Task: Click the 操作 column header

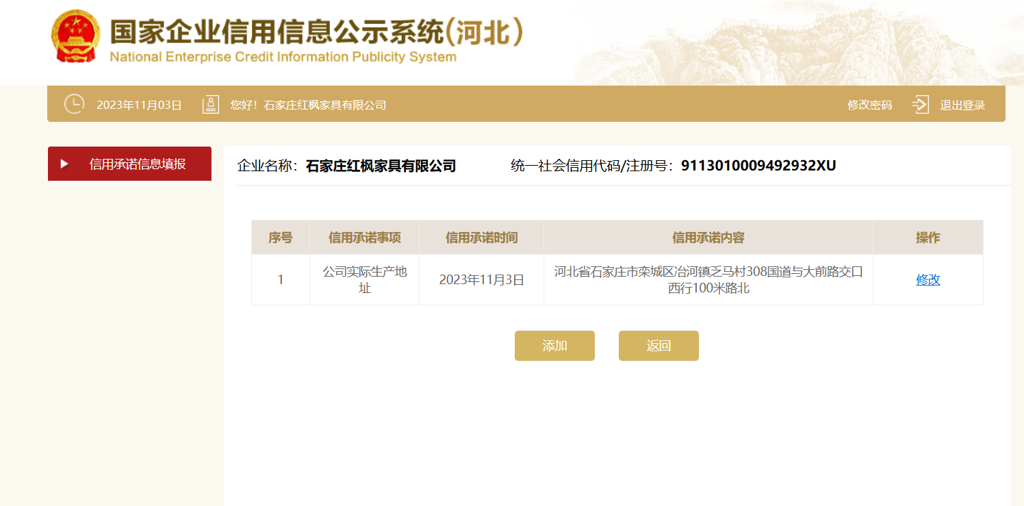Action: (928, 238)
